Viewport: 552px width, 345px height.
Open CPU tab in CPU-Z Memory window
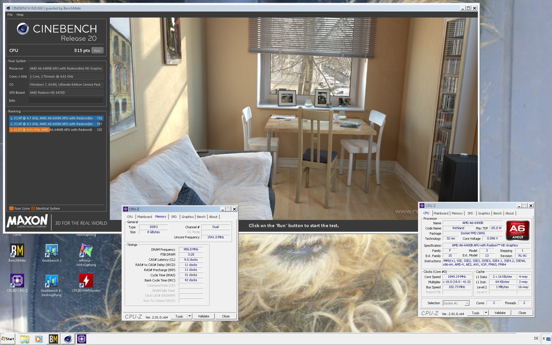coord(130,217)
